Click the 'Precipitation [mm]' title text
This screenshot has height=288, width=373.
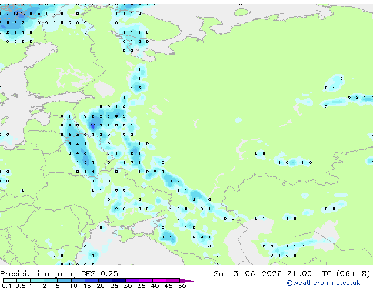pyautogui.click(x=38, y=274)
